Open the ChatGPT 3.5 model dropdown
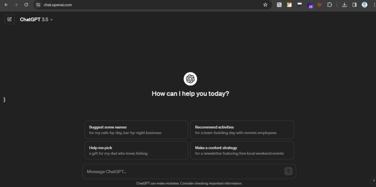Screen dimensions: 376x187 click(x=36, y=19)
